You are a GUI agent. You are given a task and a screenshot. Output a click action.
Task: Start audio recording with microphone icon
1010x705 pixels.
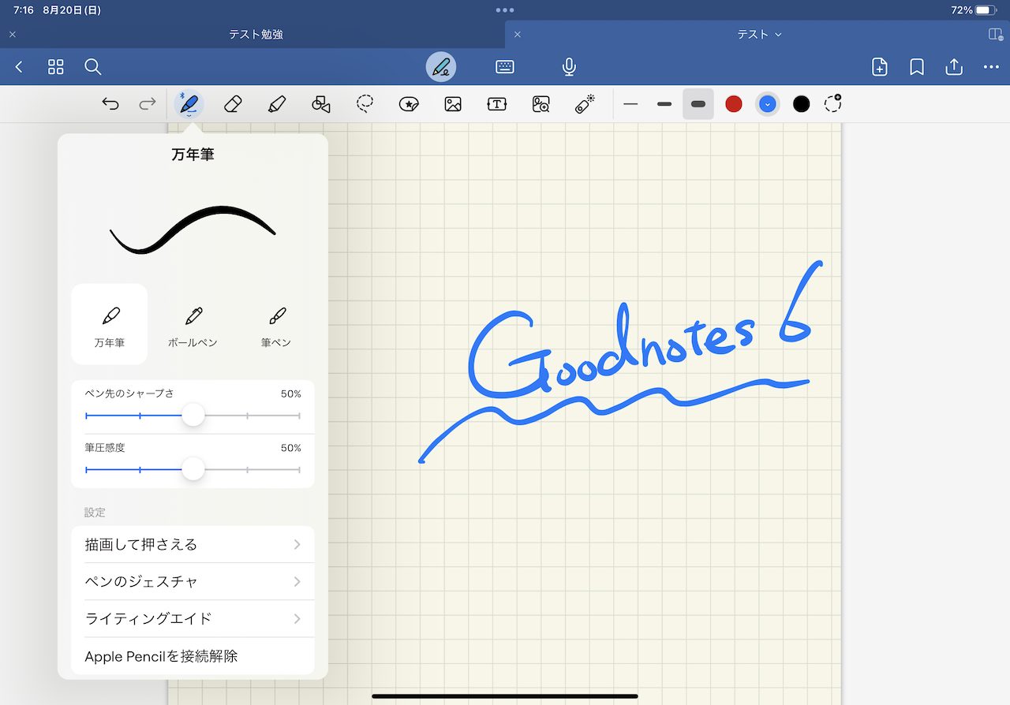click(569, 67)
